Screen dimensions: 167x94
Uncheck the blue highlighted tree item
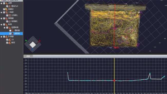pos(10,34)
